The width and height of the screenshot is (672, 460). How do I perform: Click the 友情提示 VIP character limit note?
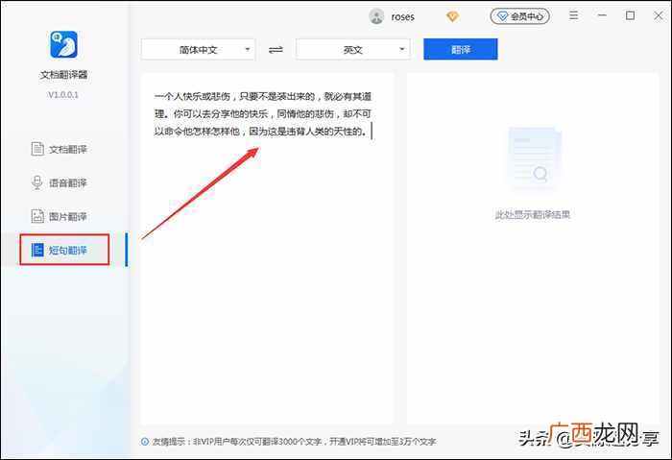tap(295, 442)
